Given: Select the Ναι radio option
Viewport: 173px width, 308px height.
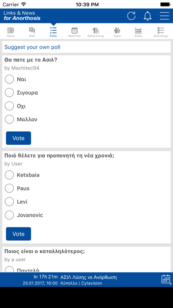Looking at the screenshot, I should 9,79.
